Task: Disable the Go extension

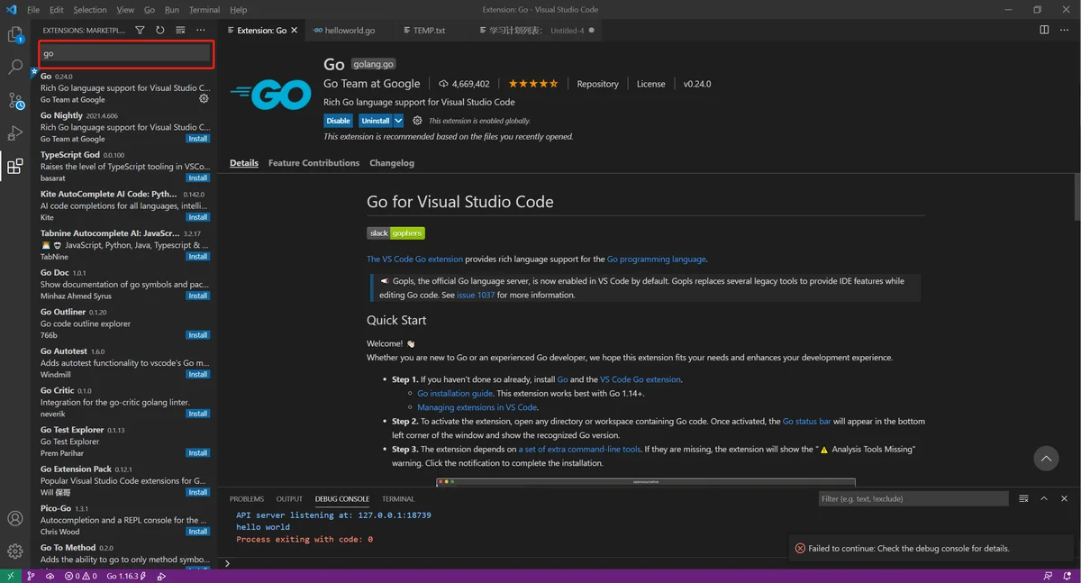Action: click(338, 121)
